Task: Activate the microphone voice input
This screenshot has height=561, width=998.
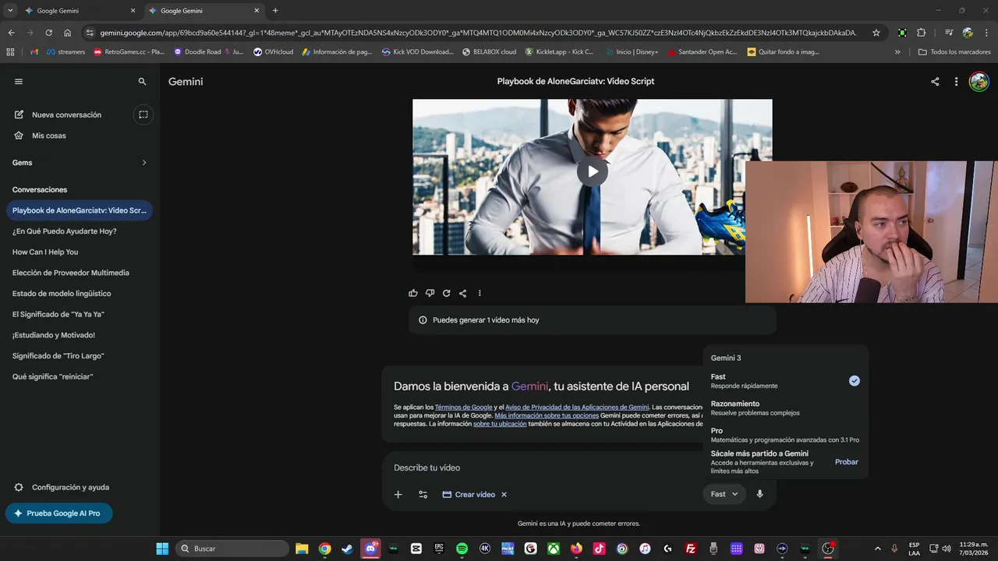Action: (759, 494)
